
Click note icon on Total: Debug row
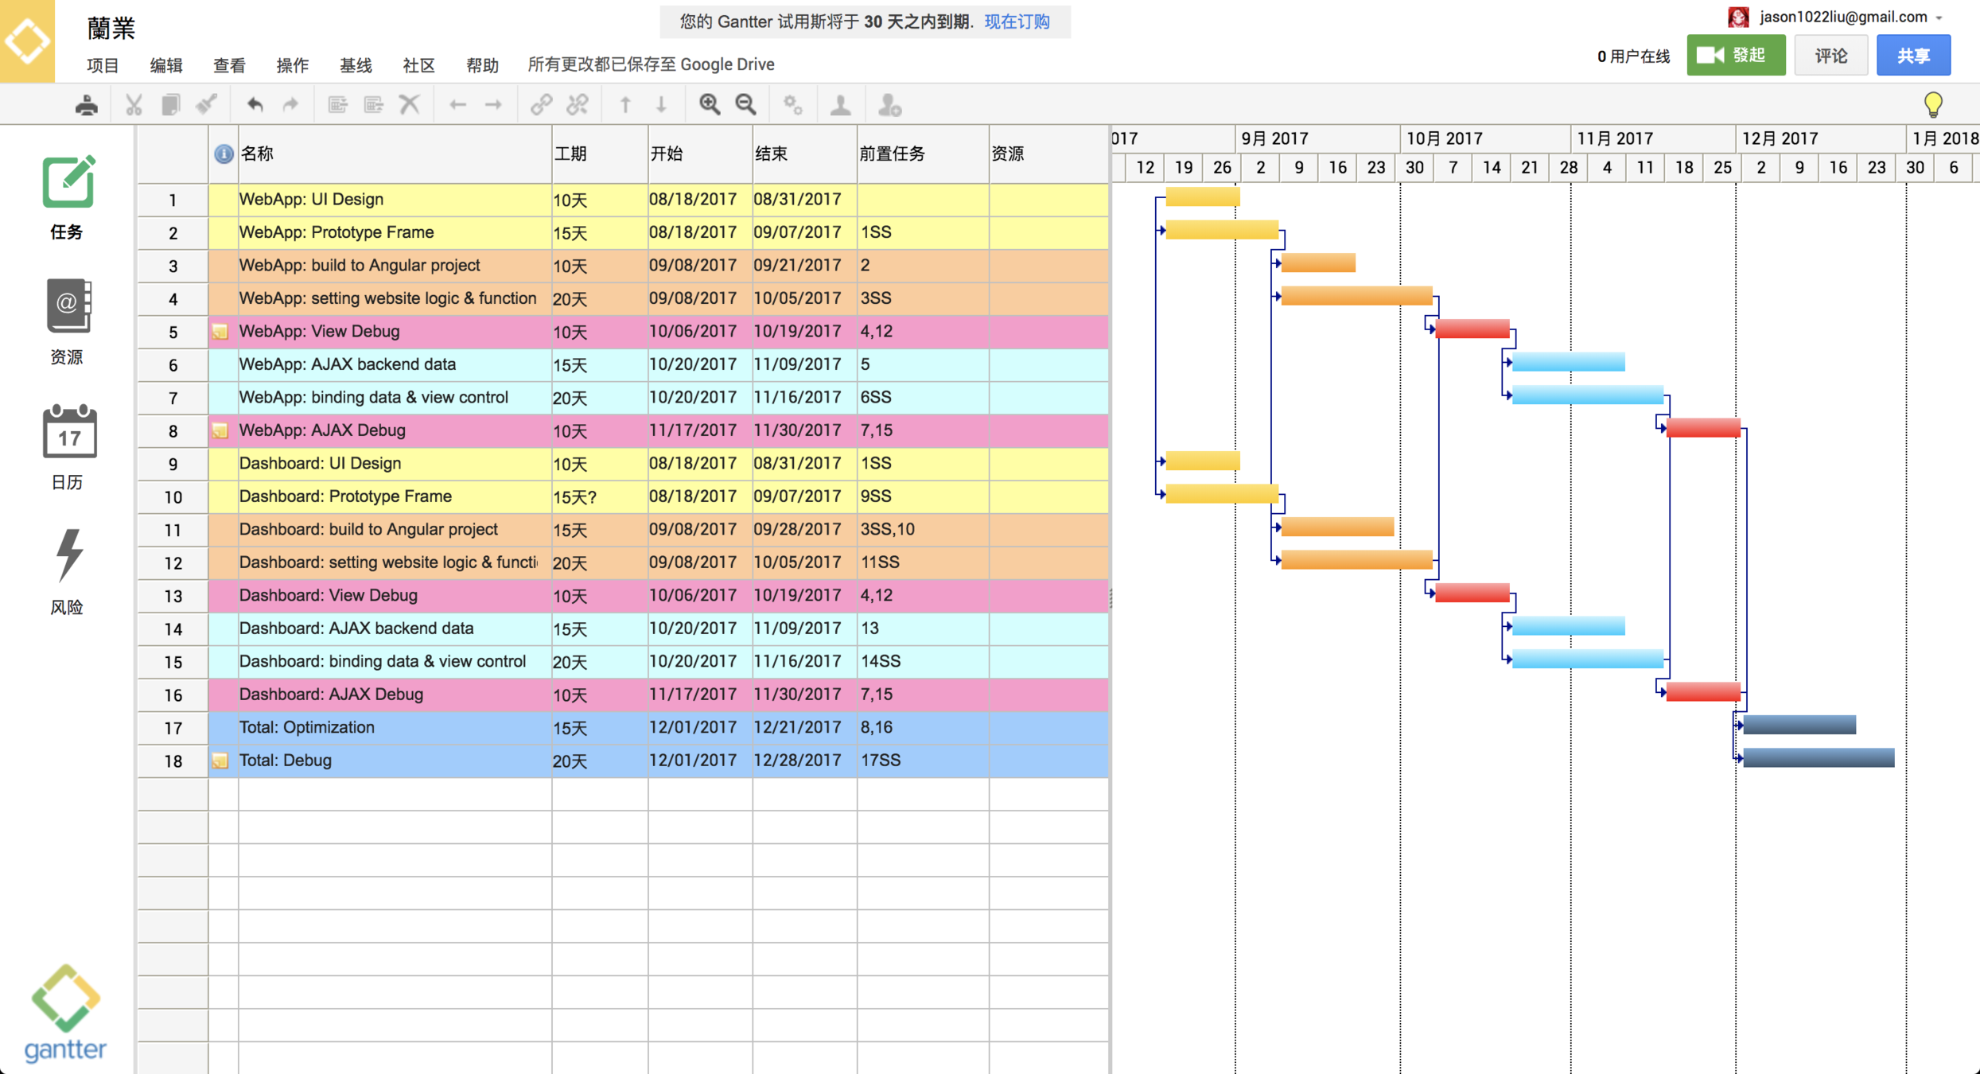220,761
